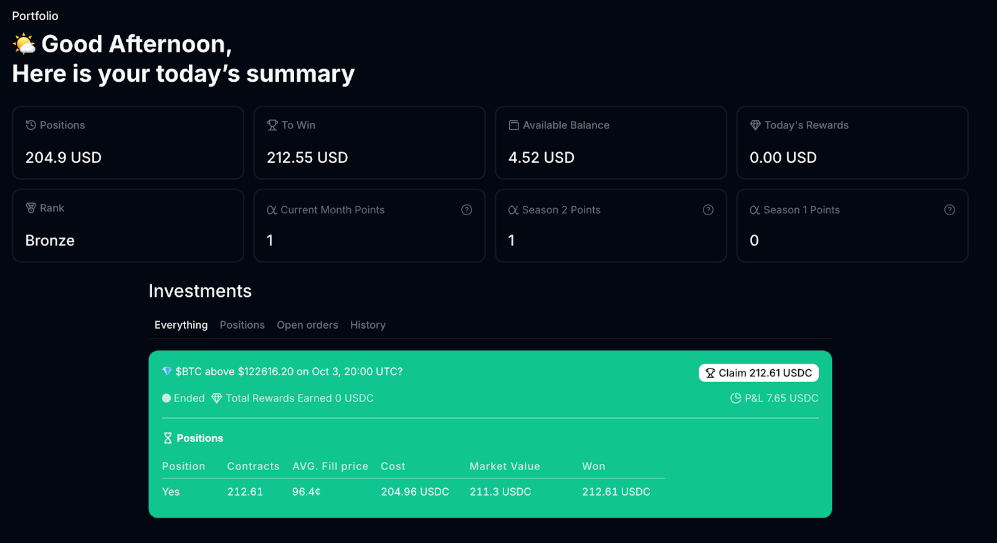Click the medal icon beside Rank
The width and height of the screenshot is (997, 543).
(x=31, y=208)
